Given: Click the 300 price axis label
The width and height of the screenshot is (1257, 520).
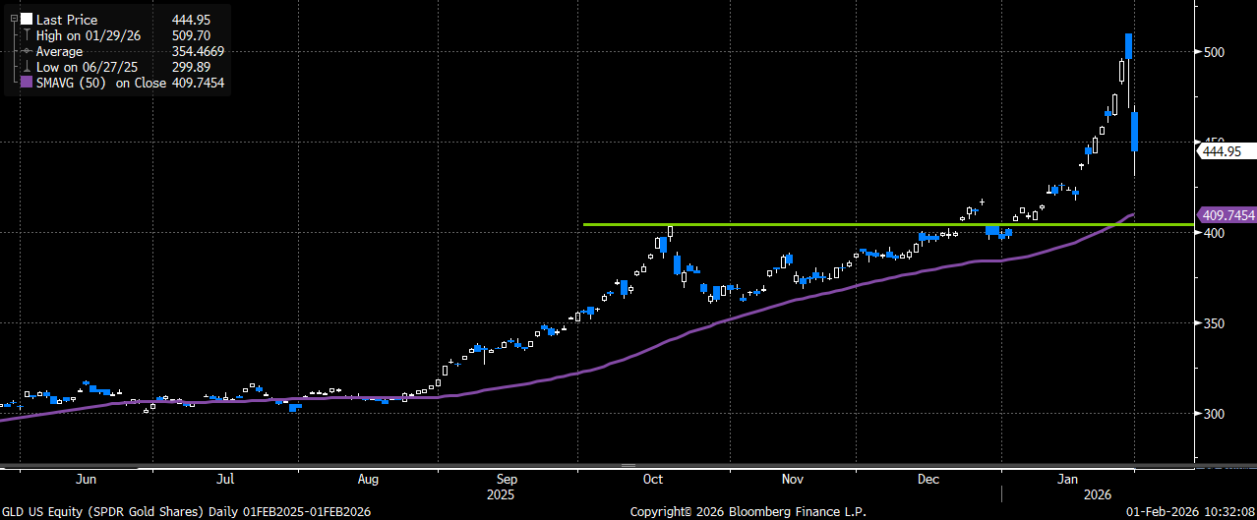Looking at the screenshot, I should [x=1216, y=414].
